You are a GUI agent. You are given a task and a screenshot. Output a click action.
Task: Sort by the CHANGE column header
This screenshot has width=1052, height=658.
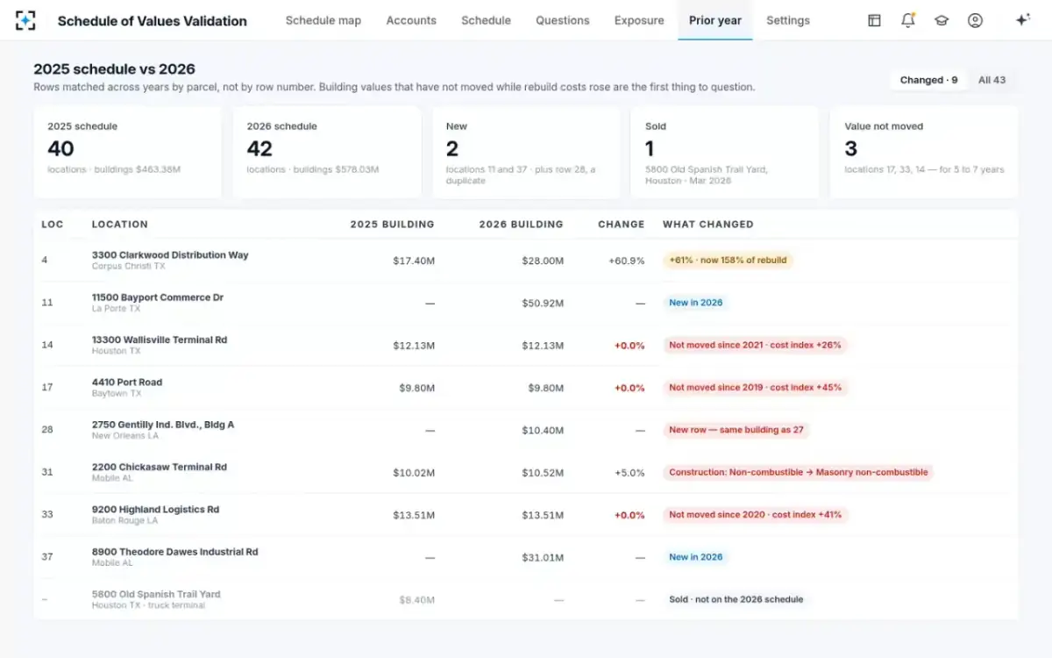622,225
